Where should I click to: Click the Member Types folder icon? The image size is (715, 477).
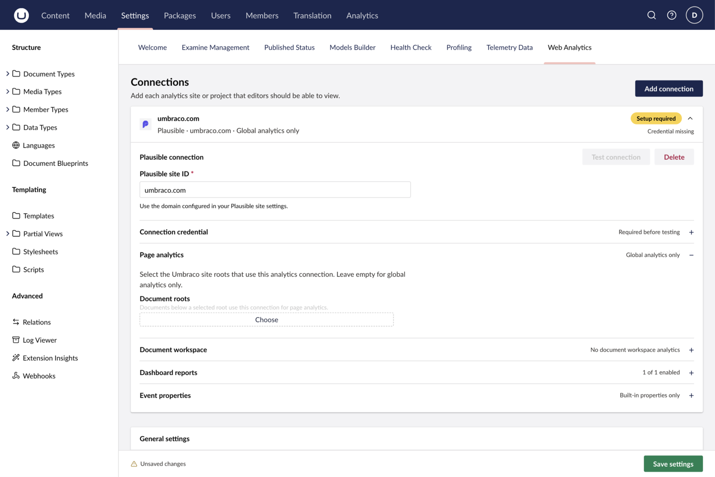(x=16, y=109)
